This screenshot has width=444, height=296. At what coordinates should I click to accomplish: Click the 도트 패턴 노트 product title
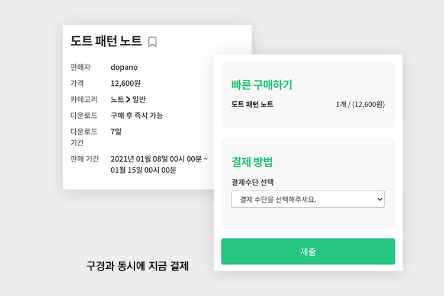[106, 41]
